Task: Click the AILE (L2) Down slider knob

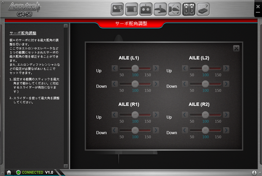Action: tap(206, 84)
